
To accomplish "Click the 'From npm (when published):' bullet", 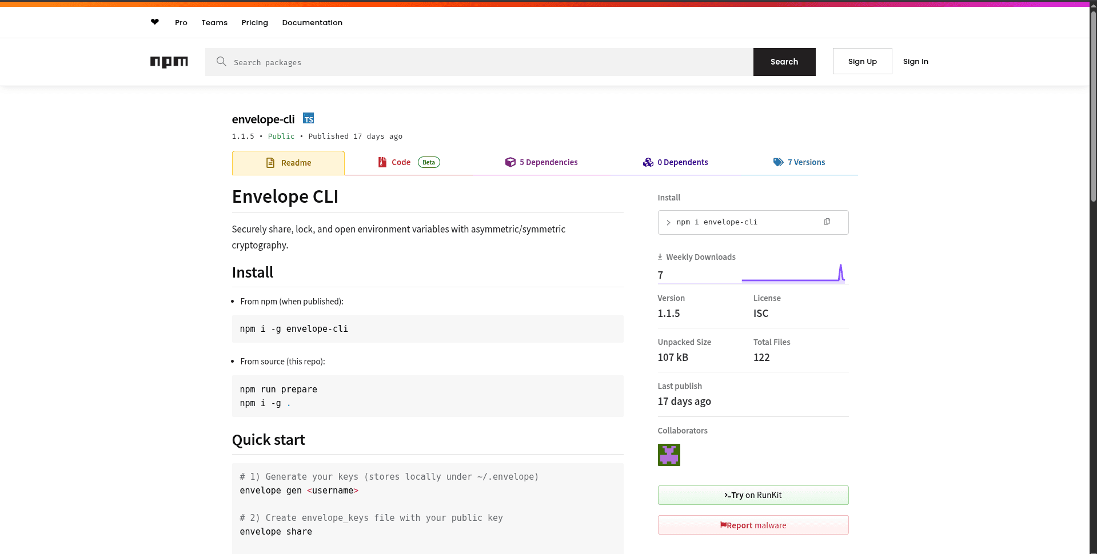I will 292,302.
